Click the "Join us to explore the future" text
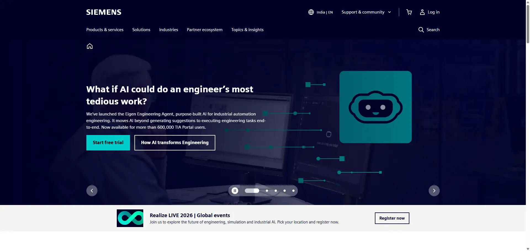 (x=244, y=222)
